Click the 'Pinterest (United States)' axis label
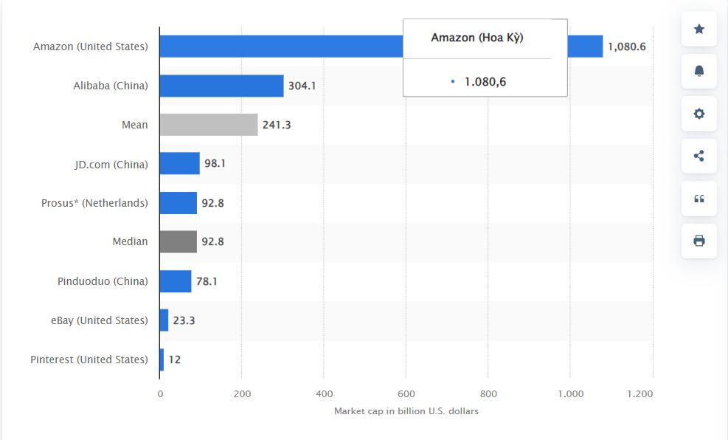Viewport: 728px width, 440px height. (89, 360)
